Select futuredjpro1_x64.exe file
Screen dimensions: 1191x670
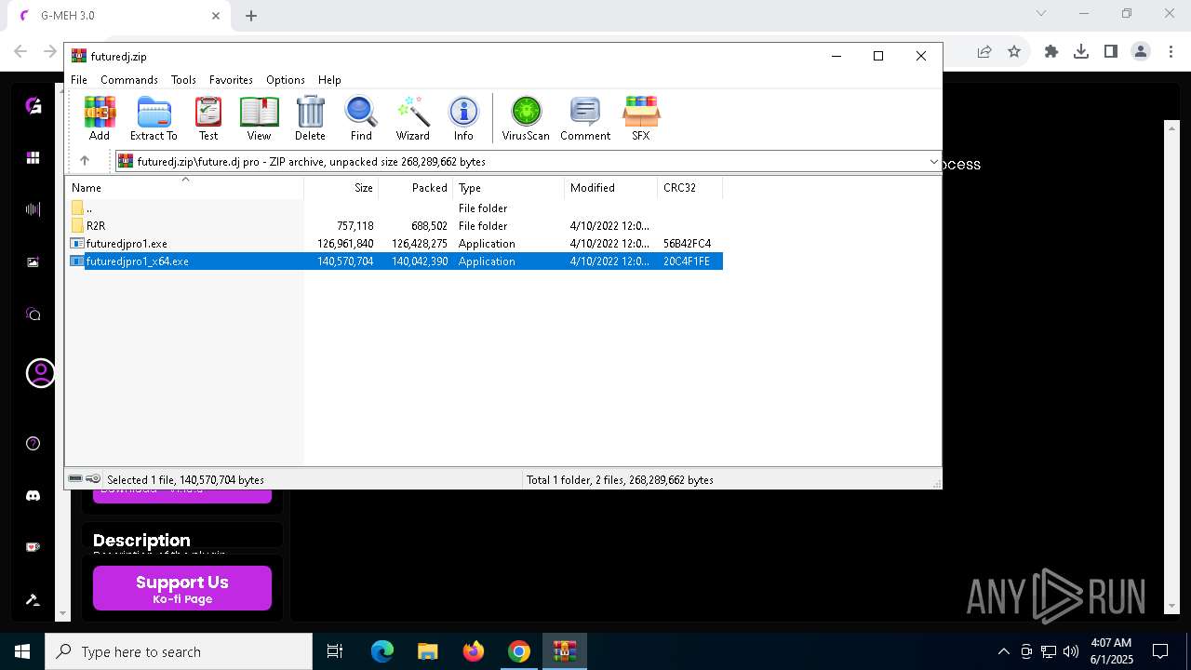(394, 261)
